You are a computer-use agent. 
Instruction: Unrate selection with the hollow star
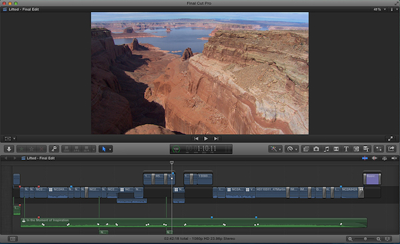click(31, 149)
